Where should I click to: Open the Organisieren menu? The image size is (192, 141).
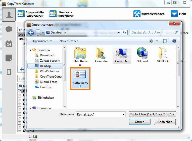click(x=42, y=41)
